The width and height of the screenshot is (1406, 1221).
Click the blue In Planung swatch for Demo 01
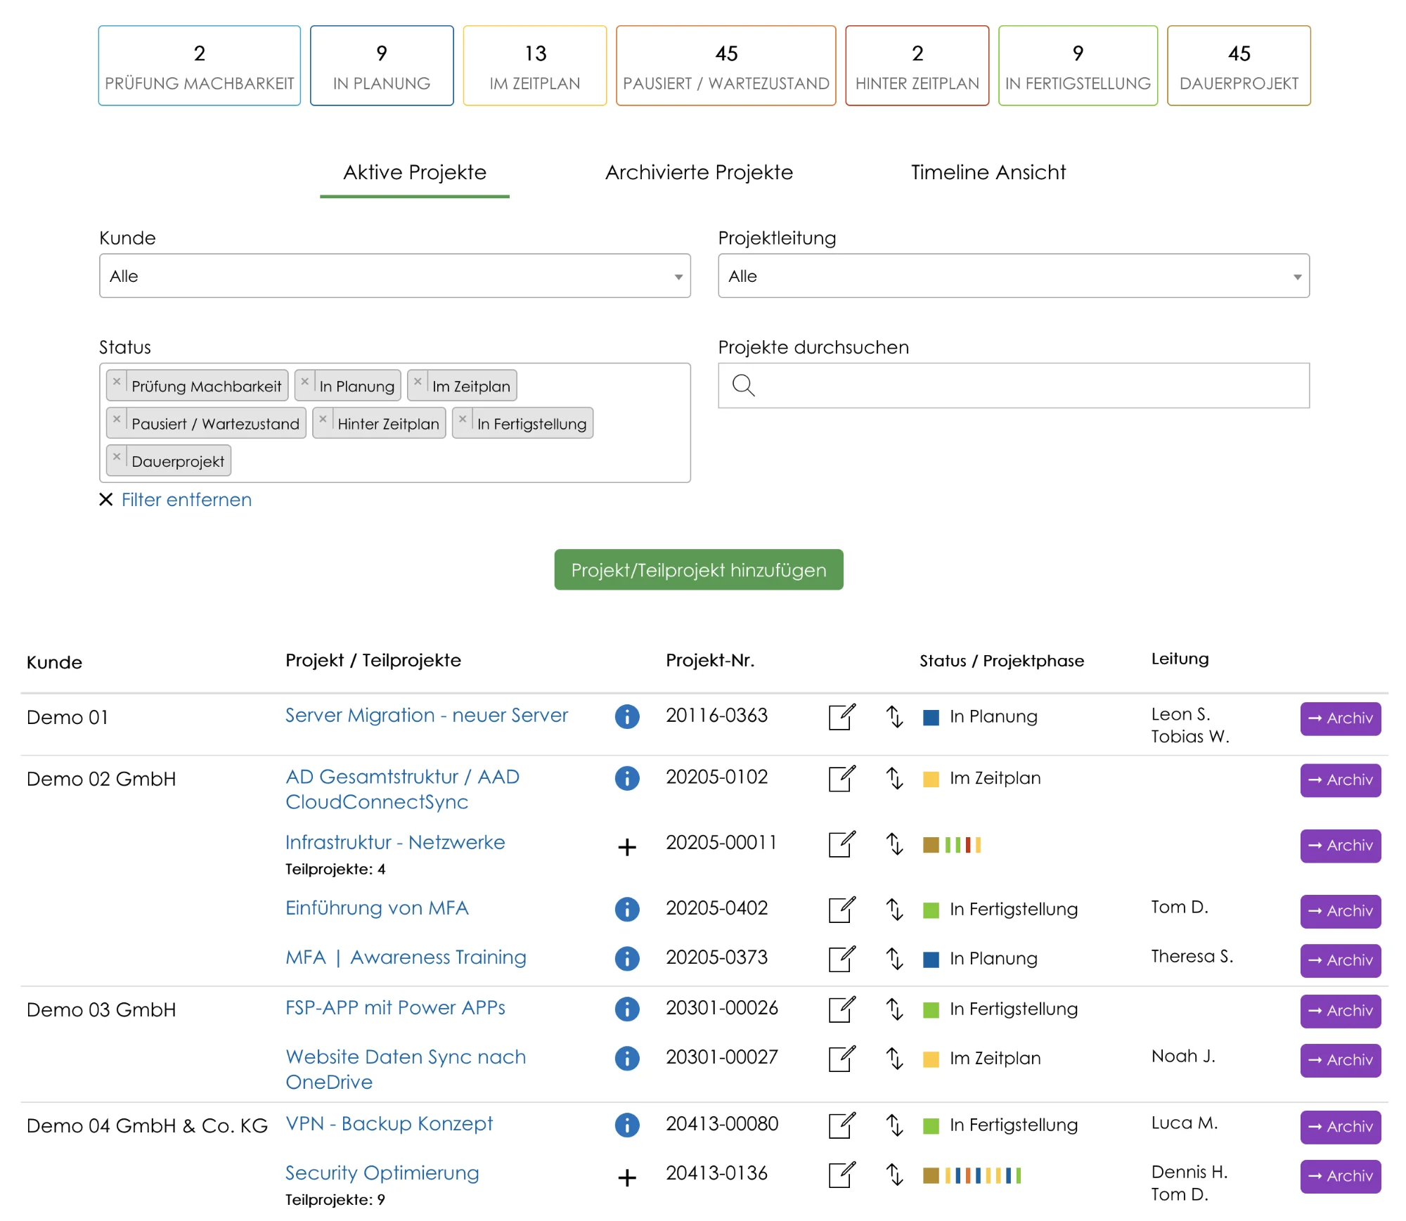[x=931, y=718]
